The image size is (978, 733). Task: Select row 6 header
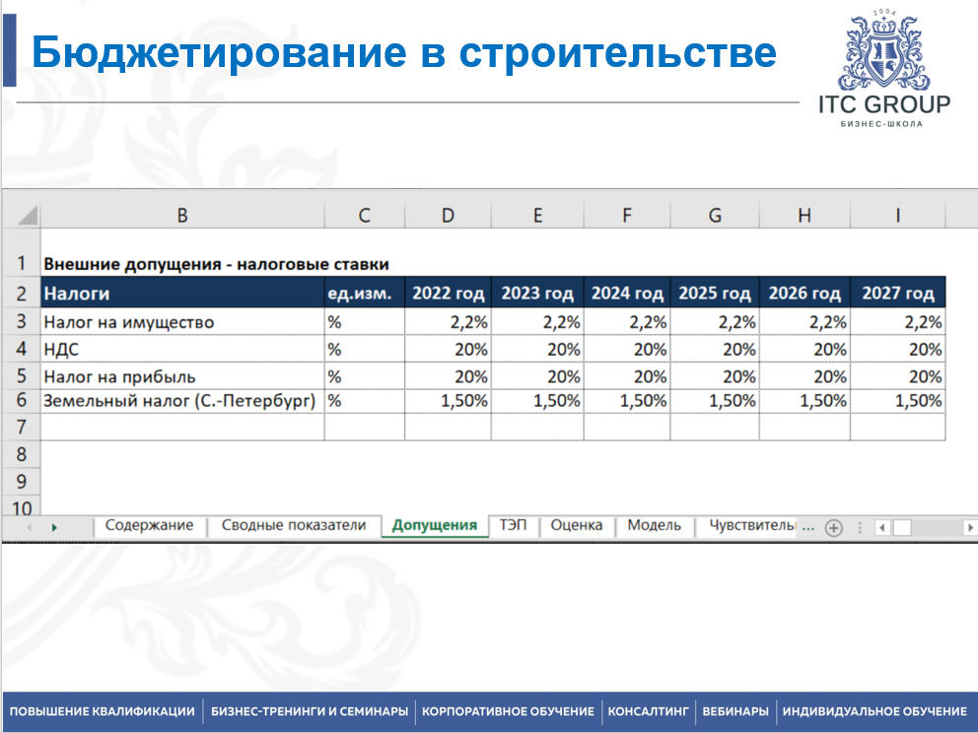pos(21,401)
